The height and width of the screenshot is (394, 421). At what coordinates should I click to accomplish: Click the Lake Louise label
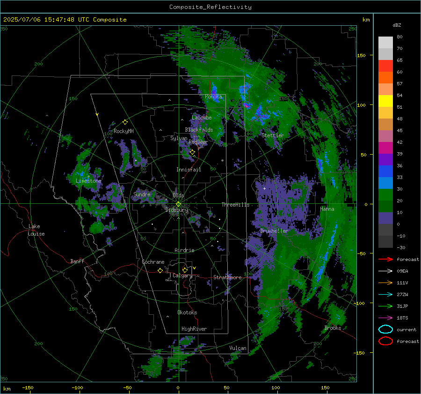pyautogui.click(x=36, y=230)
